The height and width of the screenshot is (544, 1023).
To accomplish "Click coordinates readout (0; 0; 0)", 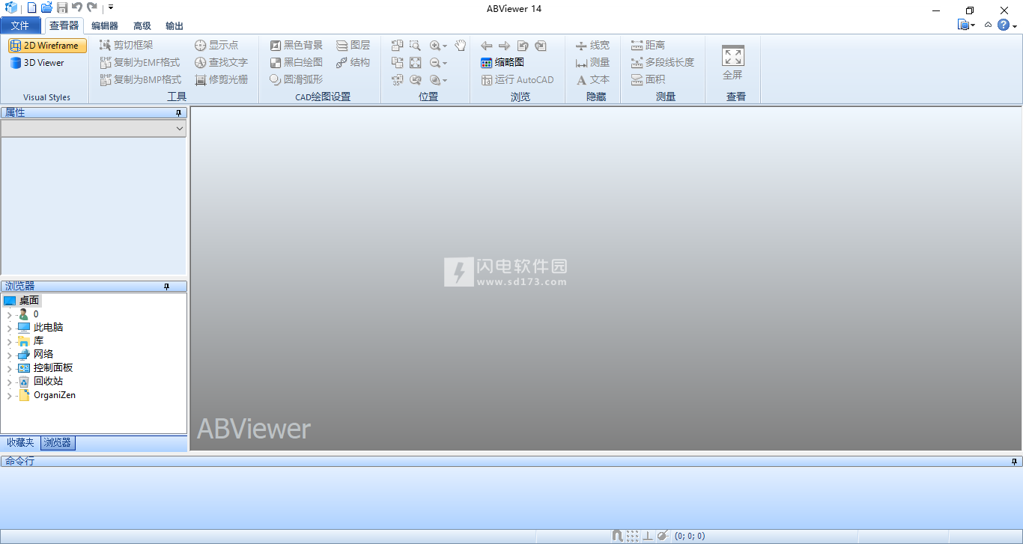I will tap(690, 536).
